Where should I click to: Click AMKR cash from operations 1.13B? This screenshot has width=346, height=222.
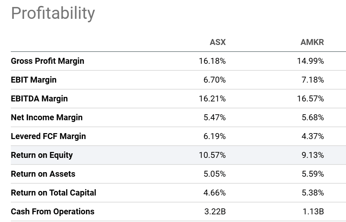pyautogui.click(x=314, y=212)
